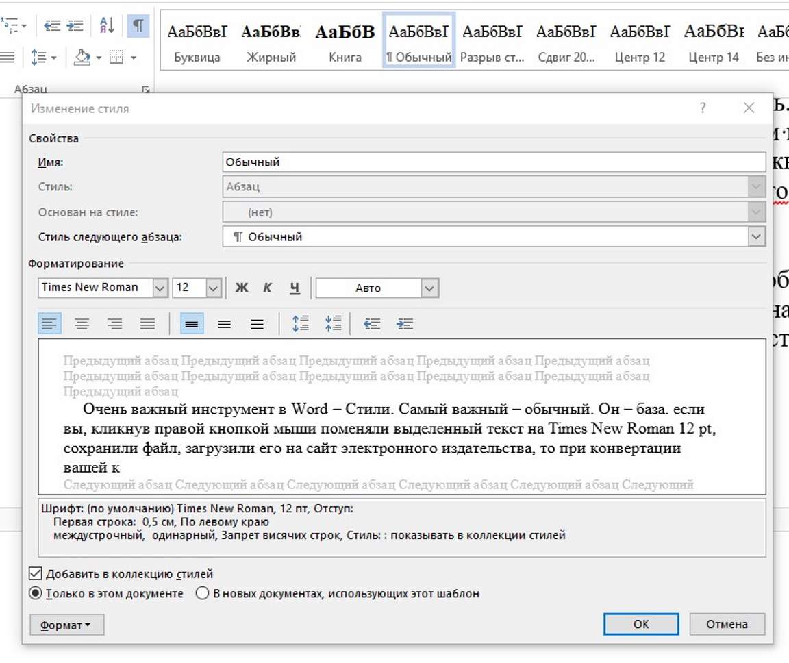The width and height of the screenshot is (789, 663).
Task: Expand the font size 12 dropdown
Action: click(213, 288)
